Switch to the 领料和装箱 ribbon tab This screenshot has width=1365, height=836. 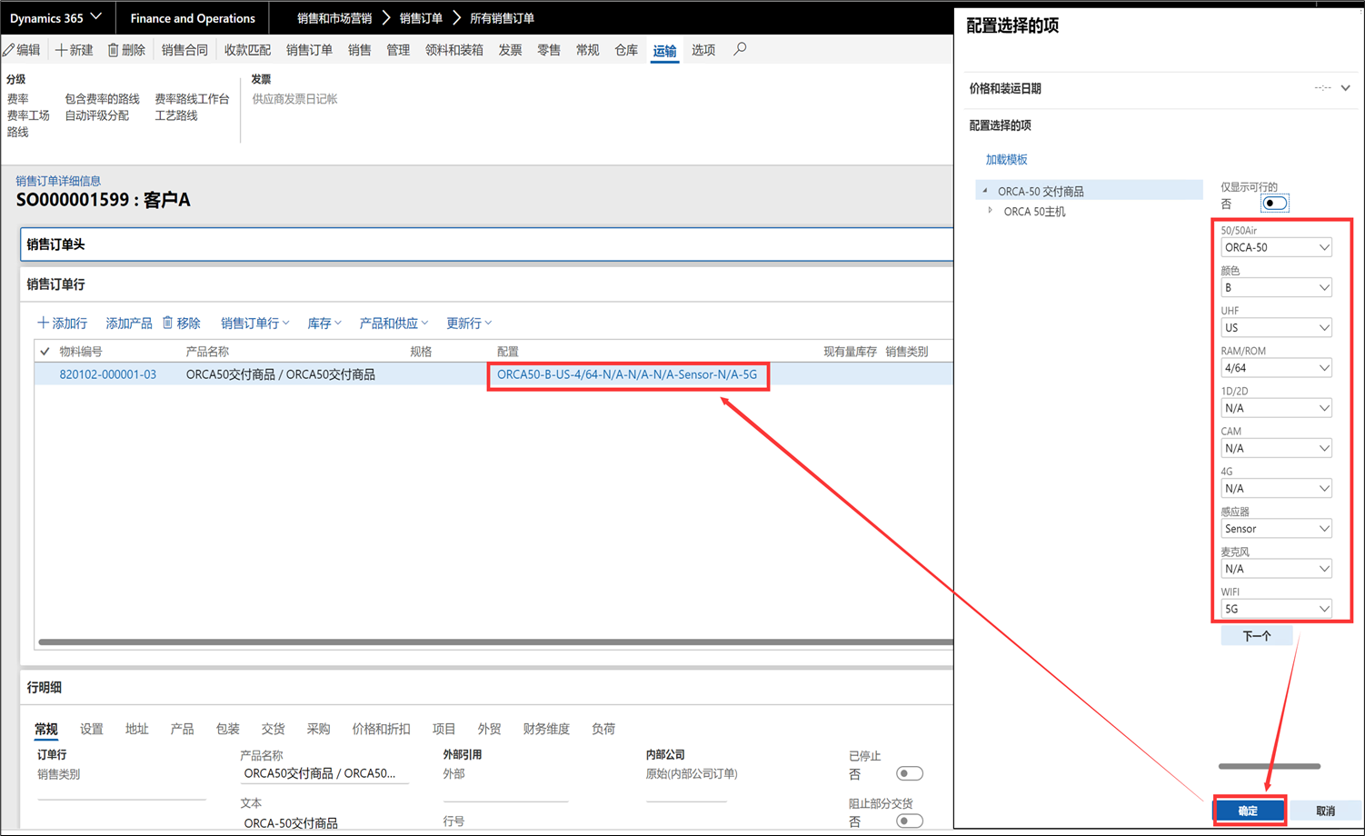tap(454, 50)
